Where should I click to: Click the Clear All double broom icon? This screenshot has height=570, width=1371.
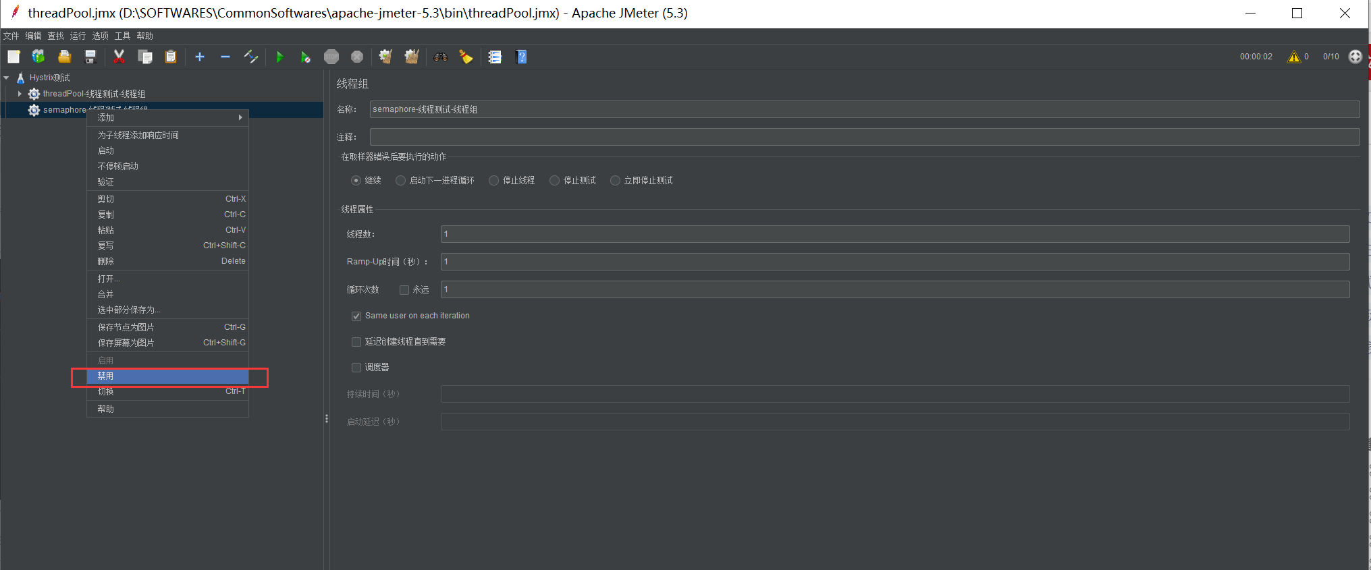[x=412, y=57]
